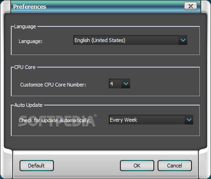Cancel the Preferences dialog
The height and width of the screenshot is (179, 211).
tap(175, 166)
